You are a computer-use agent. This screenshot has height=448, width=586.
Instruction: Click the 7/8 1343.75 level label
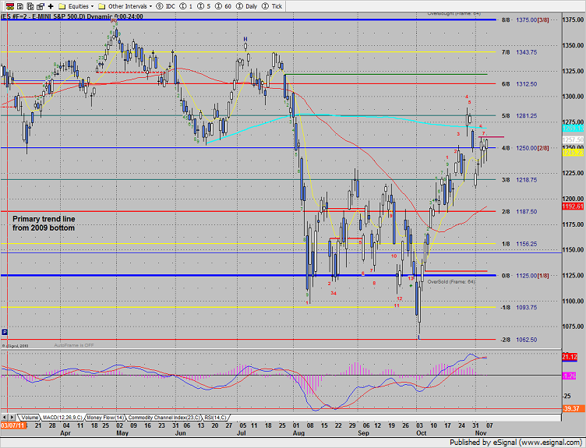tap(519, 52)
